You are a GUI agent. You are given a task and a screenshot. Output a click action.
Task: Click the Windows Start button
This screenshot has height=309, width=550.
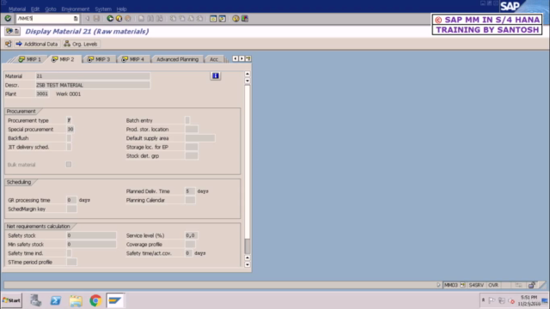pos(11,300)
